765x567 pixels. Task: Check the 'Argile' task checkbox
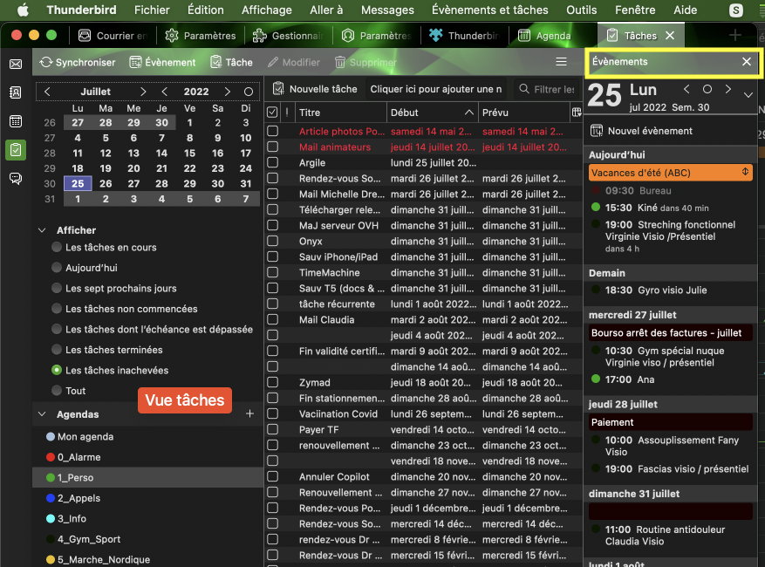pos(273,163)
